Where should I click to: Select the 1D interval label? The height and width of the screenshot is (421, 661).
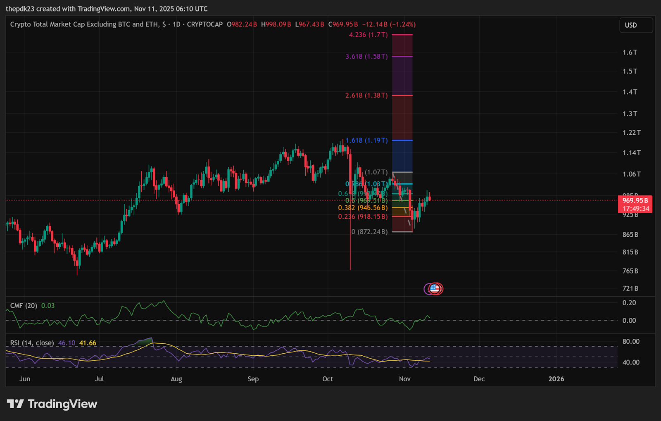pyautogui.click(x=176, y=24)
